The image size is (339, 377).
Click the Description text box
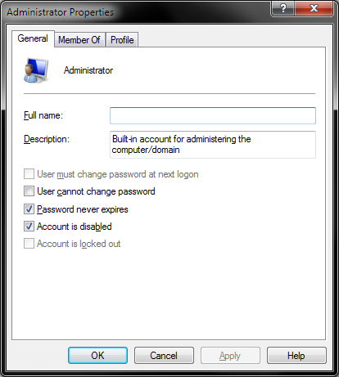pos(213,145)
